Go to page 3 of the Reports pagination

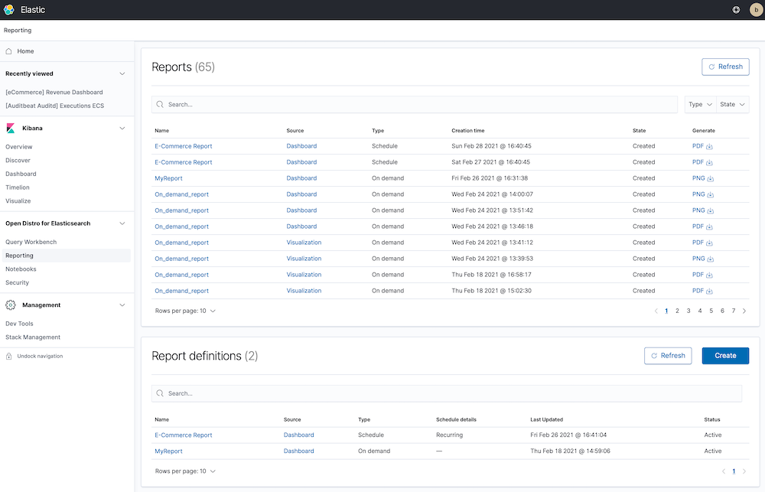pyautogui.click(x=688, y=311)
